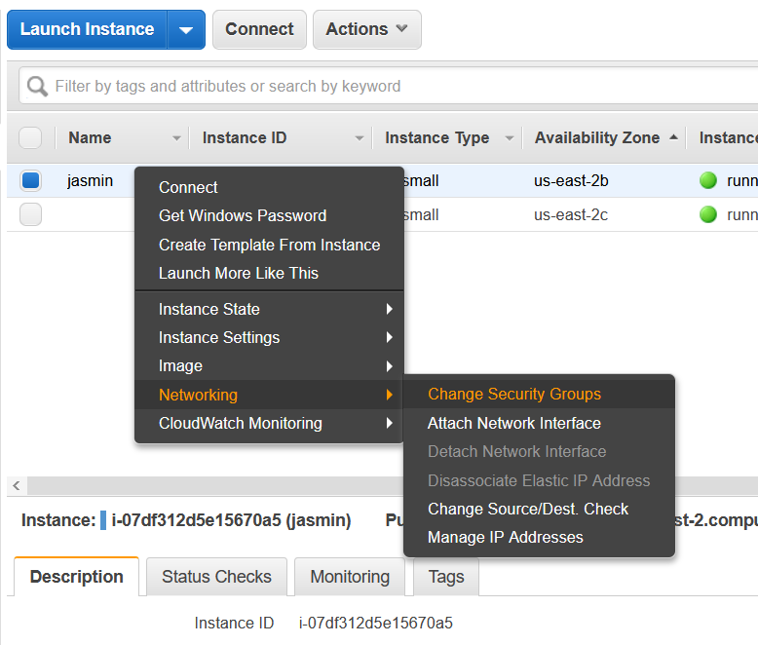Click the Launch Instance button
Screen dimensions: 758x645
(x=87, y=29)
